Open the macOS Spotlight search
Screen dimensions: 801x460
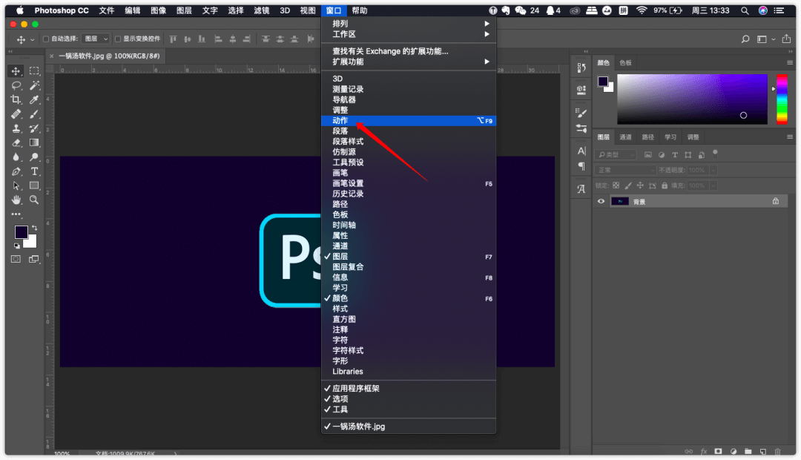[x=745, y=10]
